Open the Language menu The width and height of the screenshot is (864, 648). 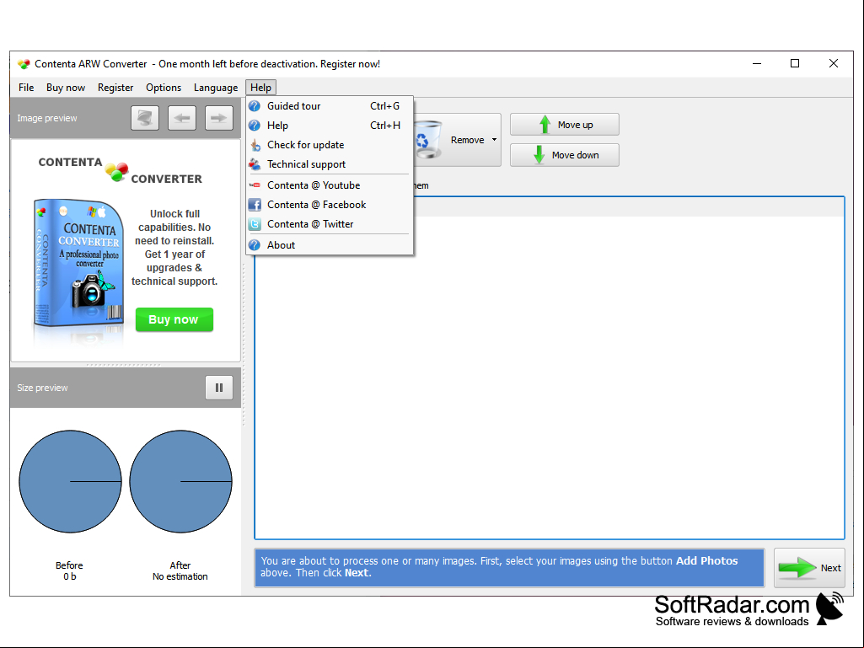[216, 88]
